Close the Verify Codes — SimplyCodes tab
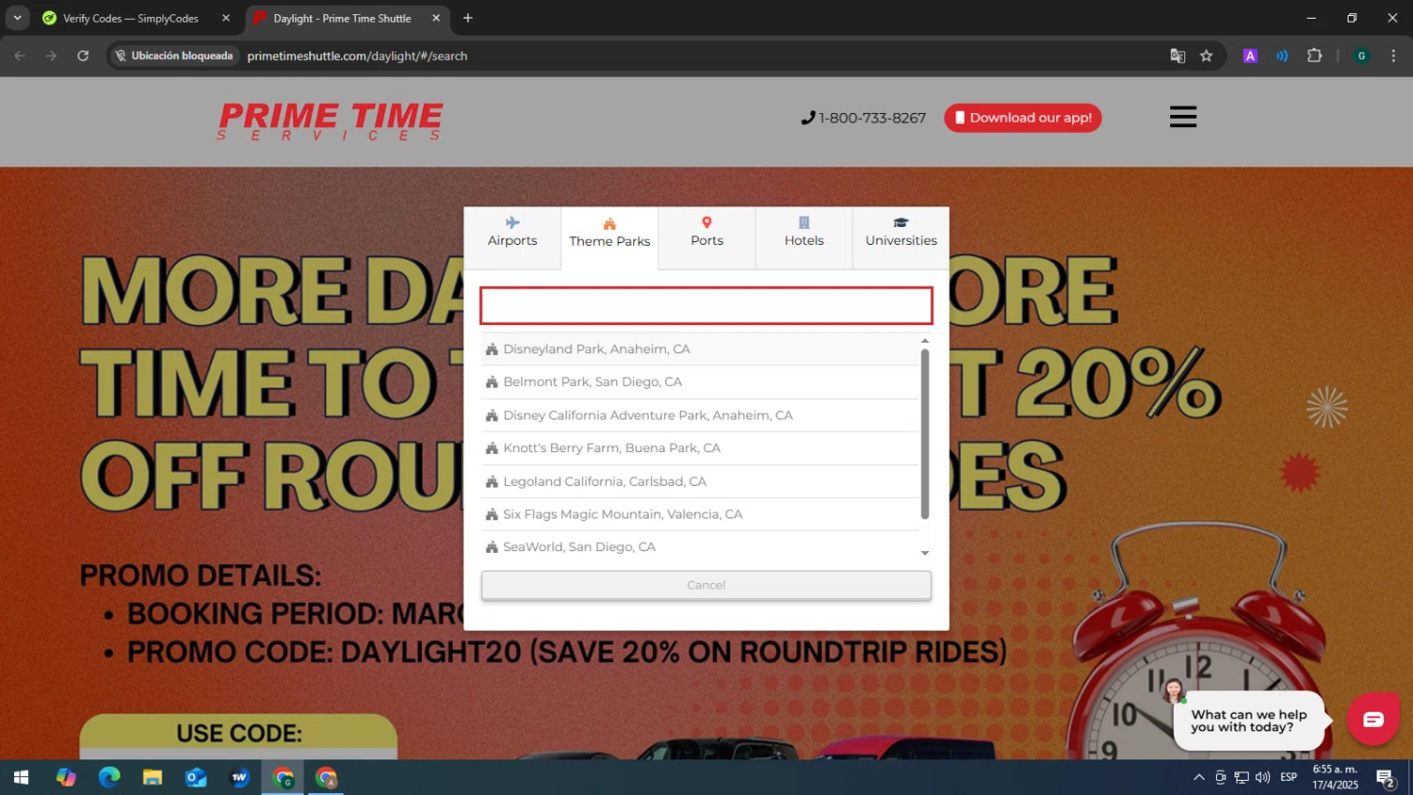 (x=226, y=18)
